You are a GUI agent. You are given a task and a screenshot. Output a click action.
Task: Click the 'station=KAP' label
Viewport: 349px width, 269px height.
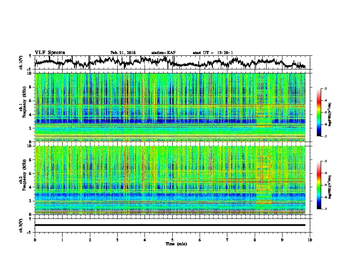(x=163, y=53)
